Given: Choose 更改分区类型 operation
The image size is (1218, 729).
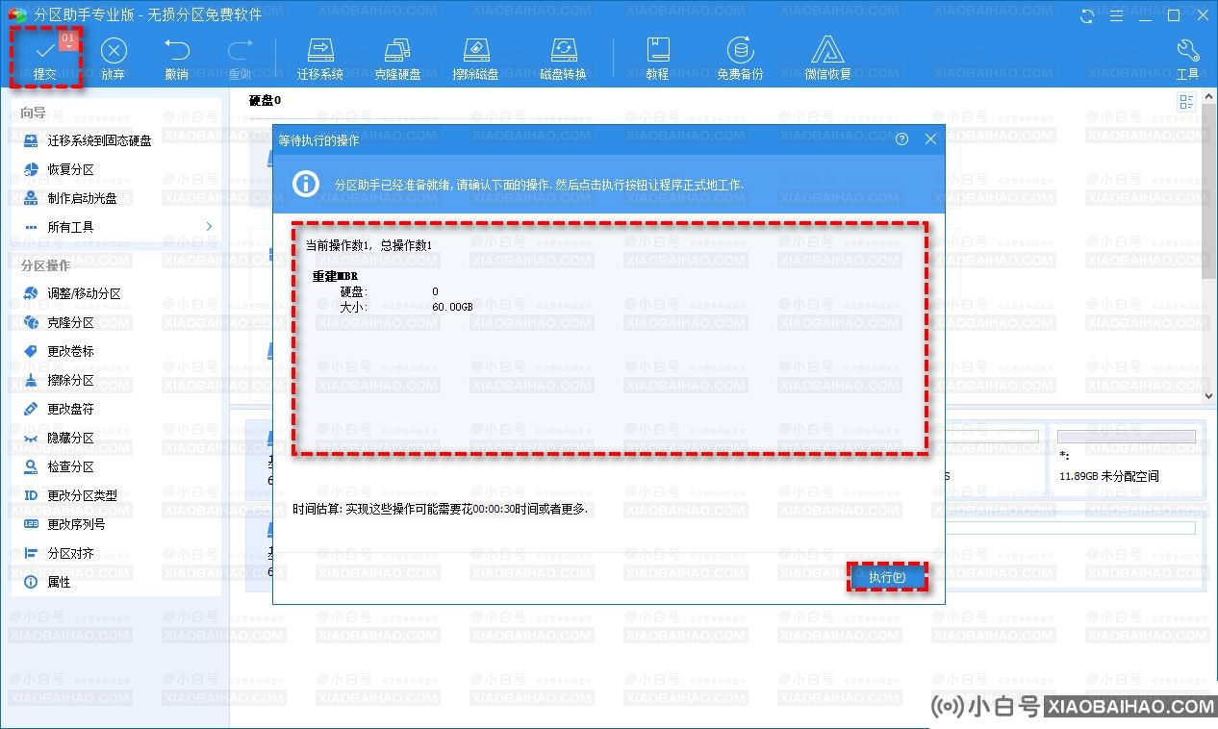Looking at the screenshot, I should pyautogui.click(x=82, y=495).
